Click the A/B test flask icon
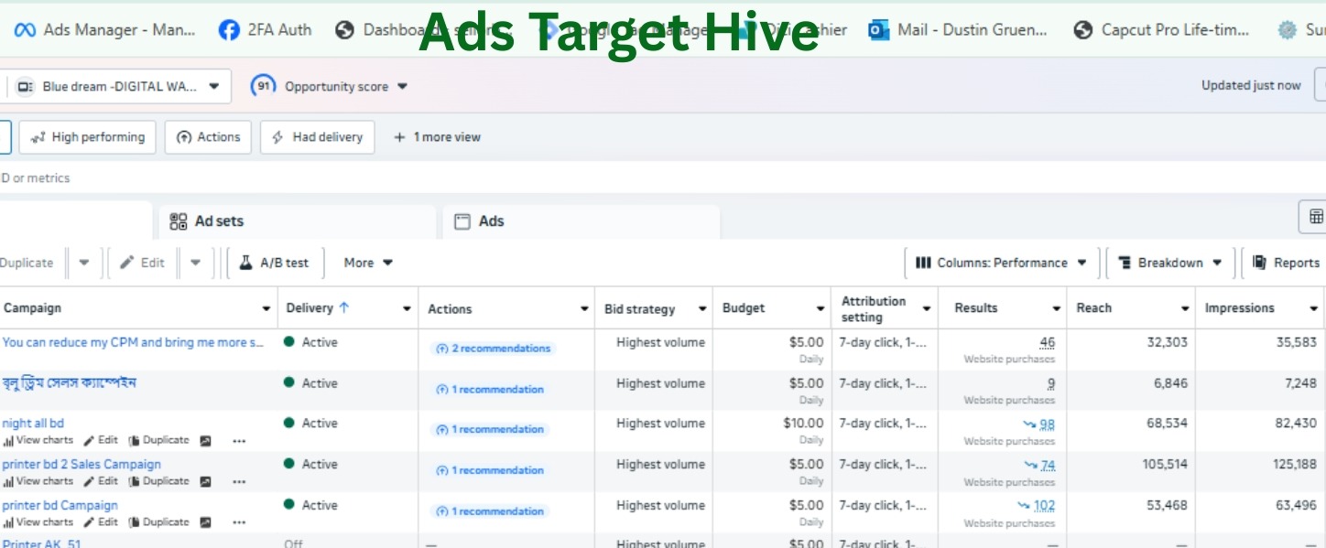The height and width of the screenshot is (548, 1326). click(245, 263)
